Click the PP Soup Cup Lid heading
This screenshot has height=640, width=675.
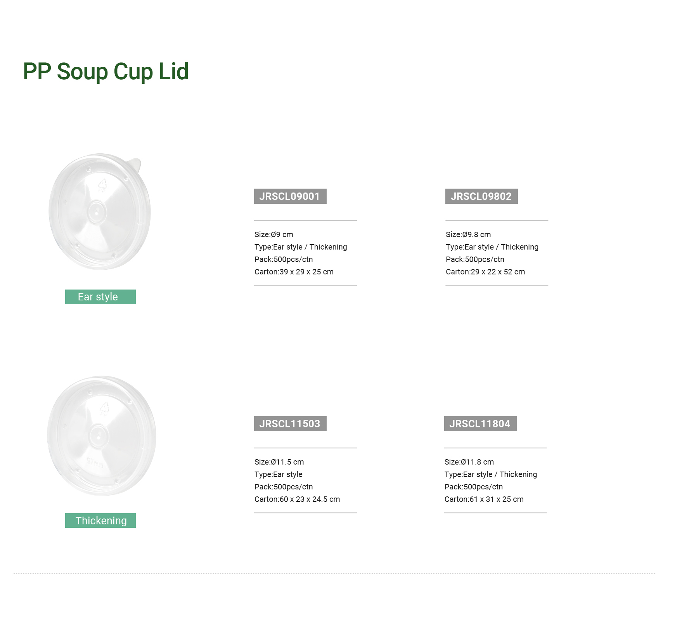(x=106, y=71)
